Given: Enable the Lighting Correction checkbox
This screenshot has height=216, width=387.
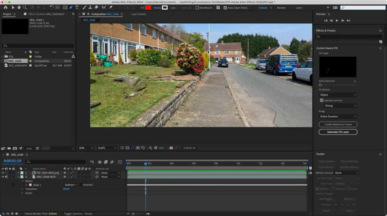Looking at the screenshot, I should click(322, 100).
